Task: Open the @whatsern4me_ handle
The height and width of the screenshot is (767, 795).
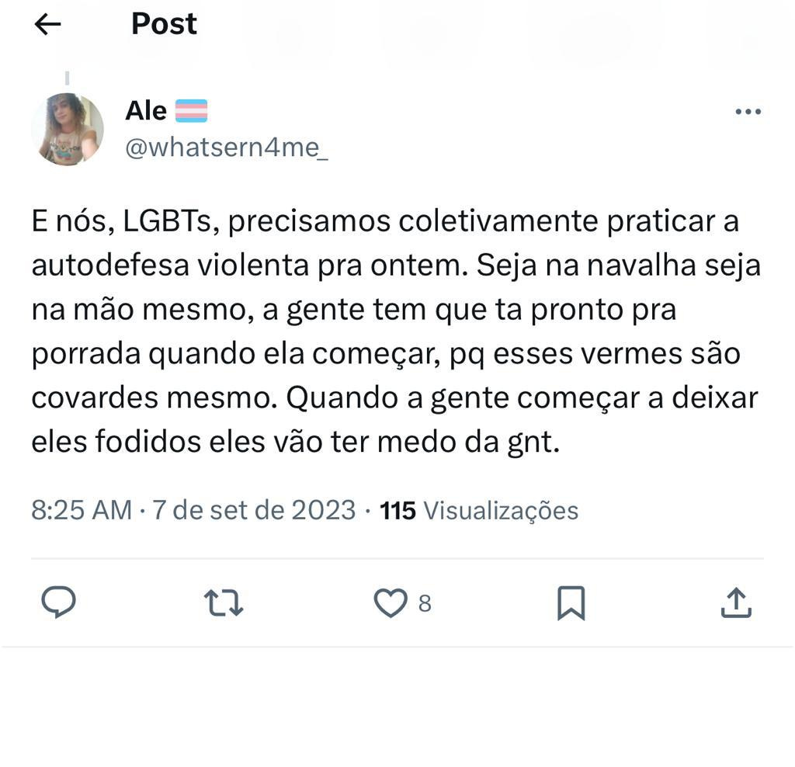Action: 227,147
